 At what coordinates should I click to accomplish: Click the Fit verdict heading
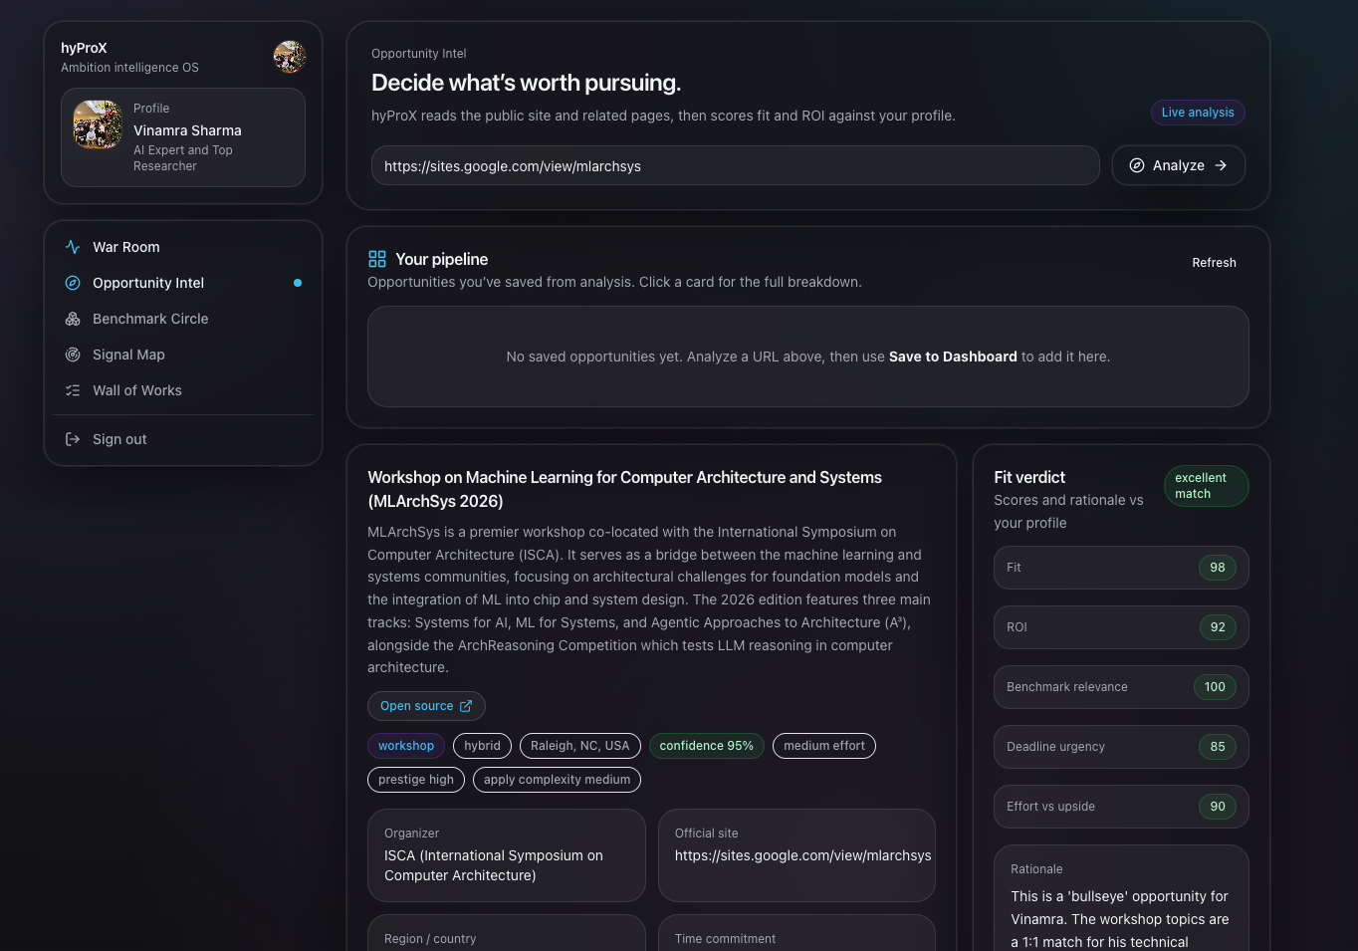click(1029, 477)
